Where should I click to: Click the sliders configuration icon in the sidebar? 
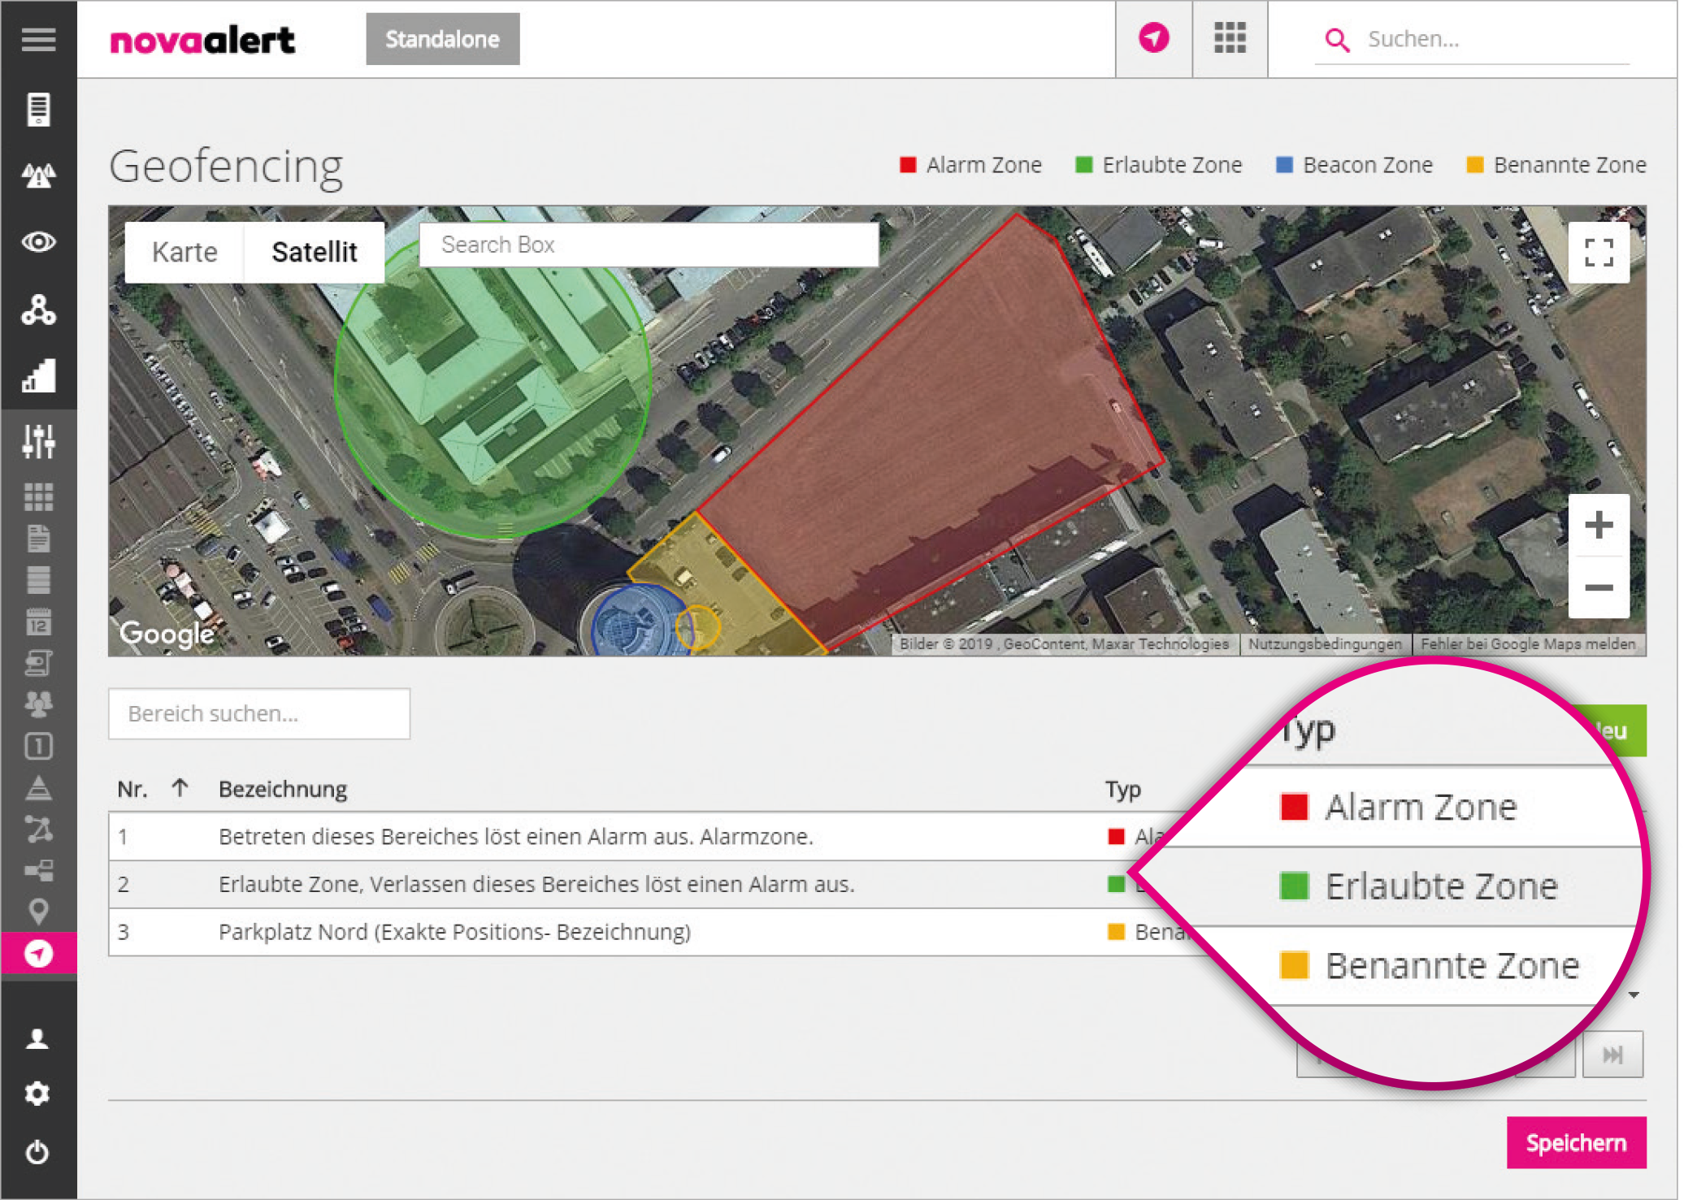click(x=38, y=441)
